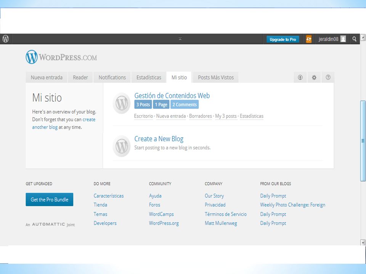The image size is (366, 274).
Task: Click the jeraldin08 avatar image
Action: point(343,39)
